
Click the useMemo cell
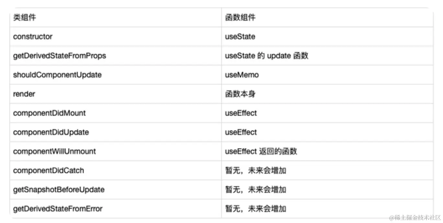tap(242, 75)
